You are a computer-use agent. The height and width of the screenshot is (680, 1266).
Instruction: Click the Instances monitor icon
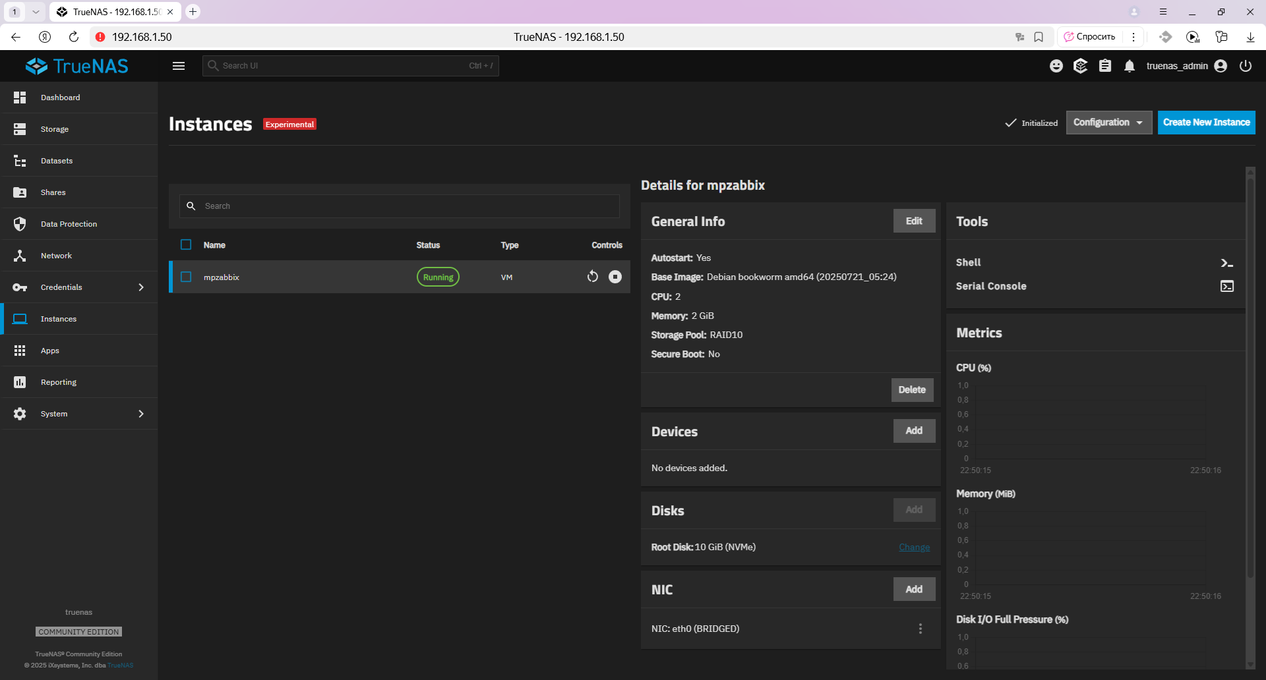[20, 319]
